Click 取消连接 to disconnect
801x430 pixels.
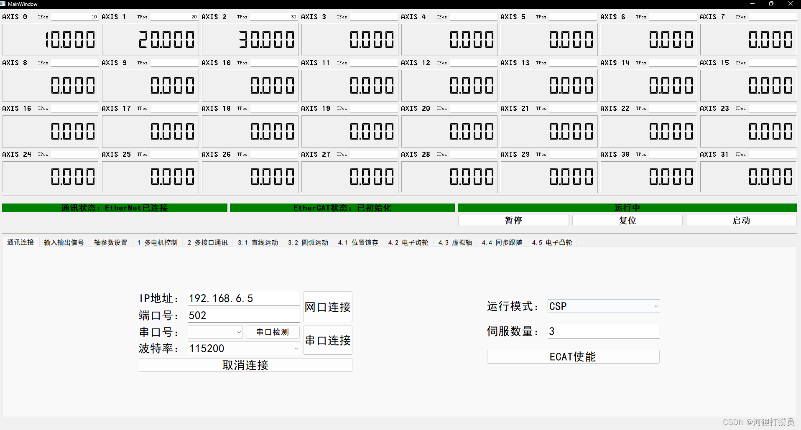click(x=245, y=365)
